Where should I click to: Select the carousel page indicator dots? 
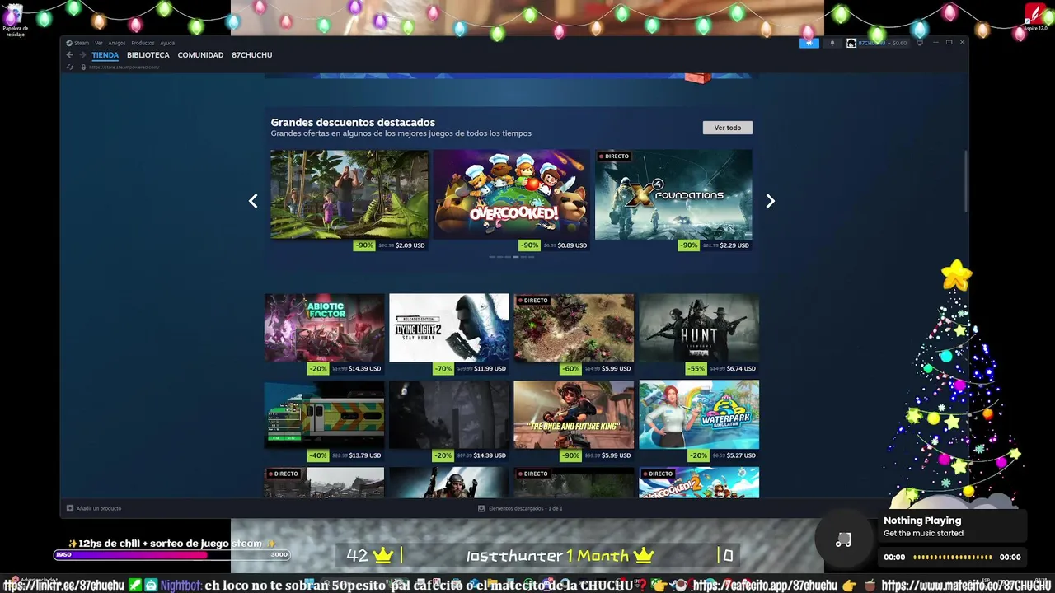tap(512, 257)
